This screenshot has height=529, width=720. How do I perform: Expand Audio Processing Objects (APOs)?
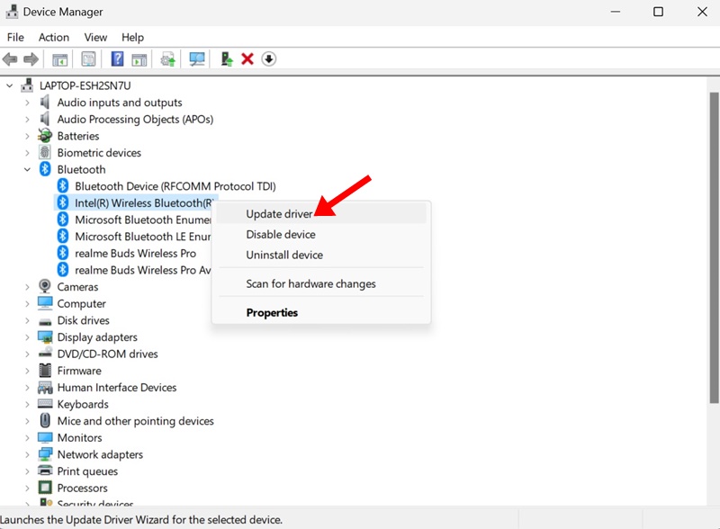point(28,120)
